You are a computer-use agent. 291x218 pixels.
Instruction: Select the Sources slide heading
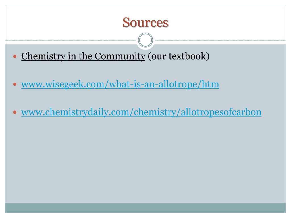145,22
